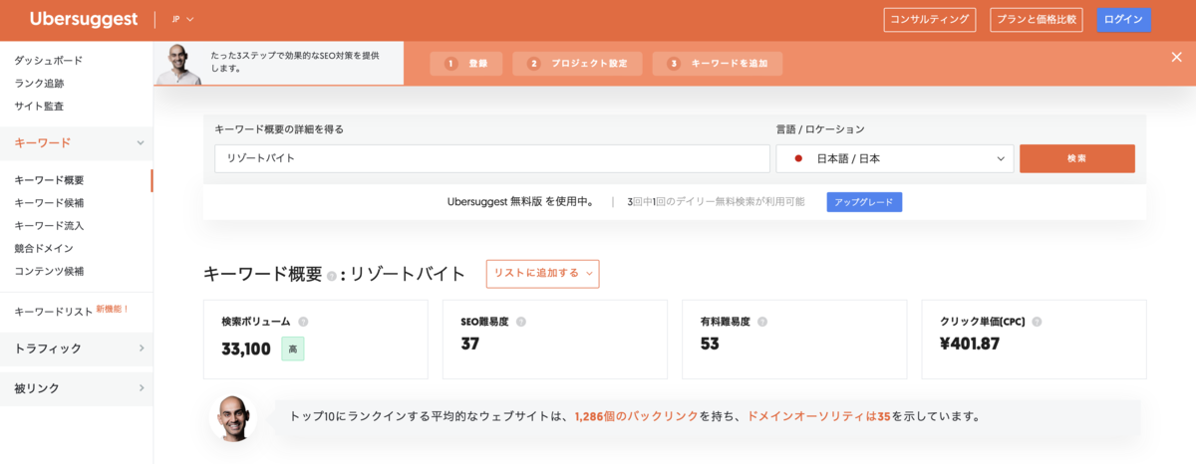Click the profile photo beside the tip
This screenshot has height=464, width=1196.
pyautogui.click(x=233, y=417)
